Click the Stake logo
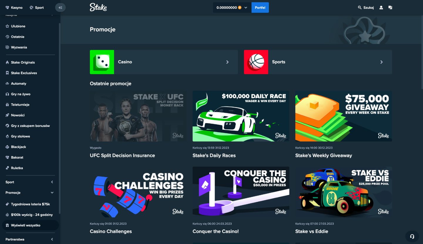 tap(98, 7)
